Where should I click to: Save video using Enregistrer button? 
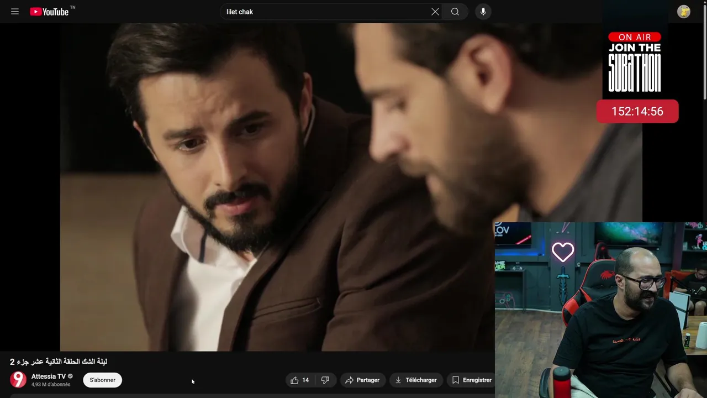tap(471, 380)
